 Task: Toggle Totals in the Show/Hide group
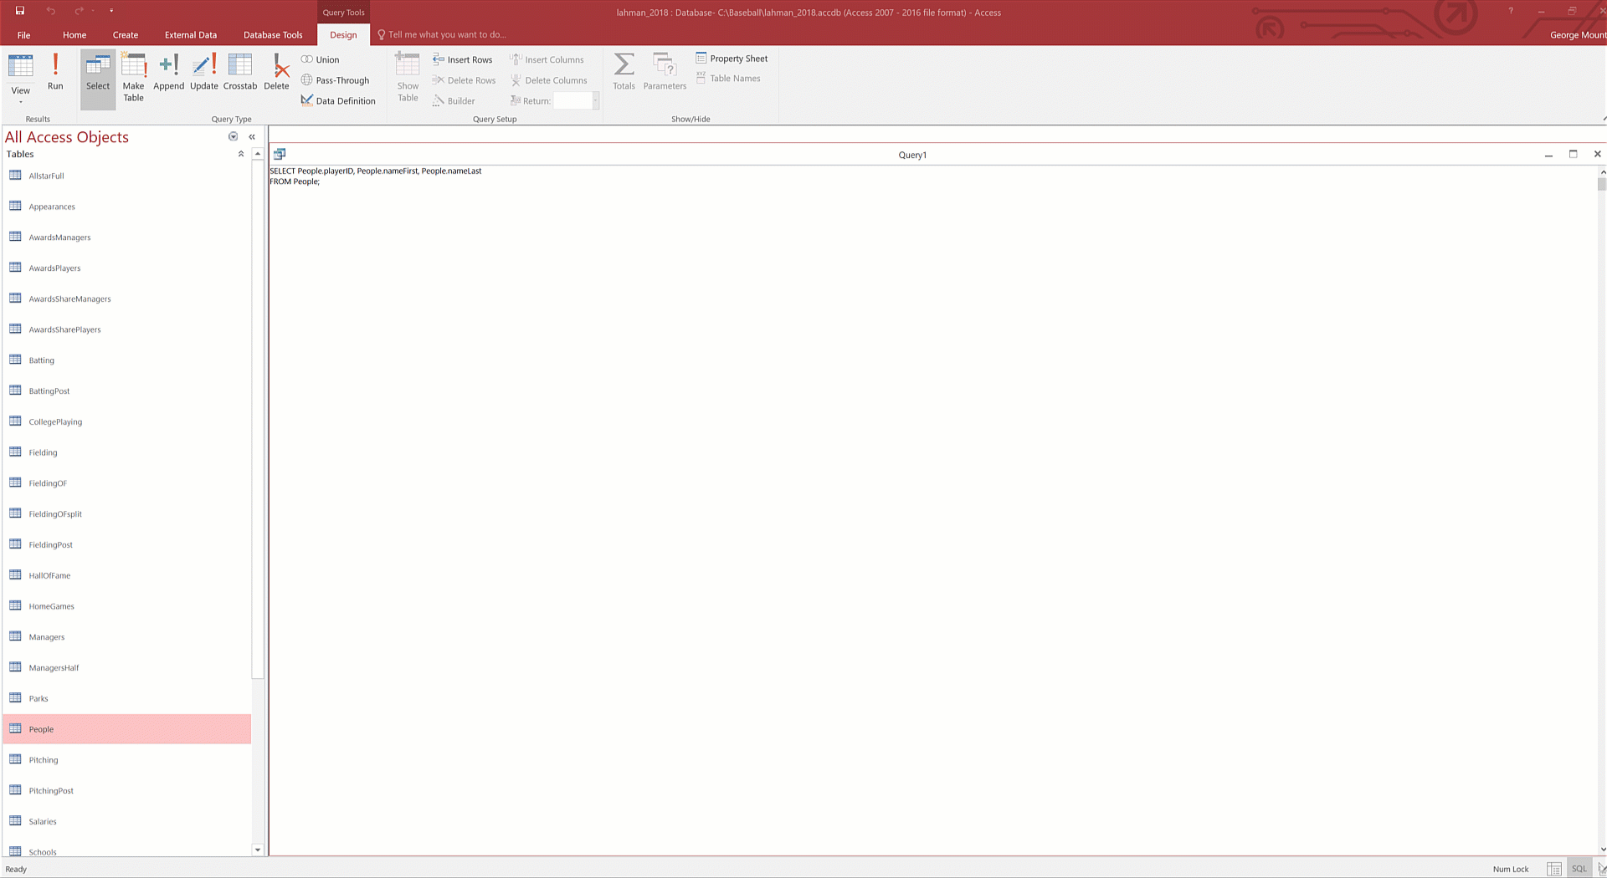pos(624,72)
